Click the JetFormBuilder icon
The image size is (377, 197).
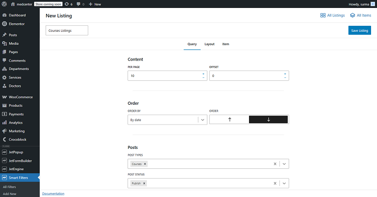click(4, 160)
